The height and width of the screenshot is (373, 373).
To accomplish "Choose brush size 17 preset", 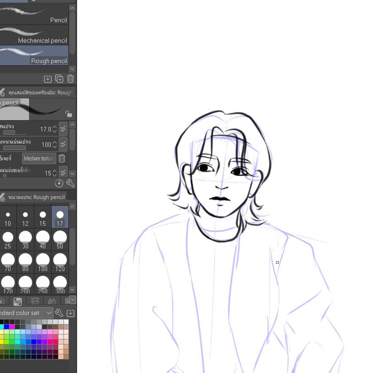I will tap(60, 217).
